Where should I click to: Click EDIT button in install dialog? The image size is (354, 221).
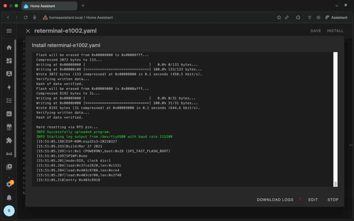click(x=313, y=200)
